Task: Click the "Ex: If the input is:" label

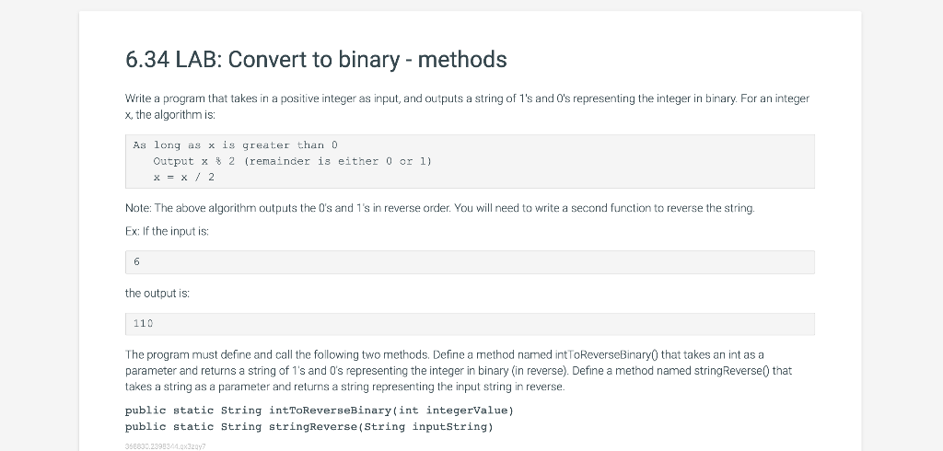Action: [168, 232]
